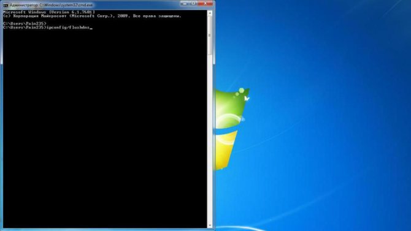411x231 pixels.
Task: Click the scrollbar down arrow
Action: point(210,225)
